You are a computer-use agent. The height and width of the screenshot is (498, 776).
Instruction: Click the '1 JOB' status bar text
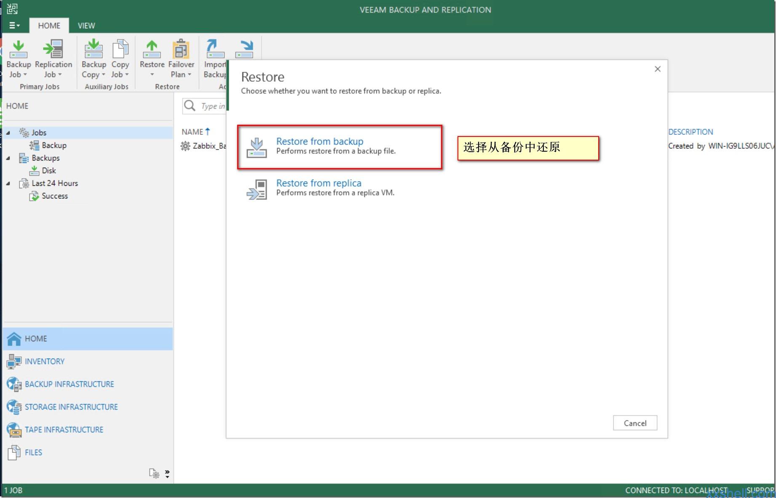tap(13, 490)
